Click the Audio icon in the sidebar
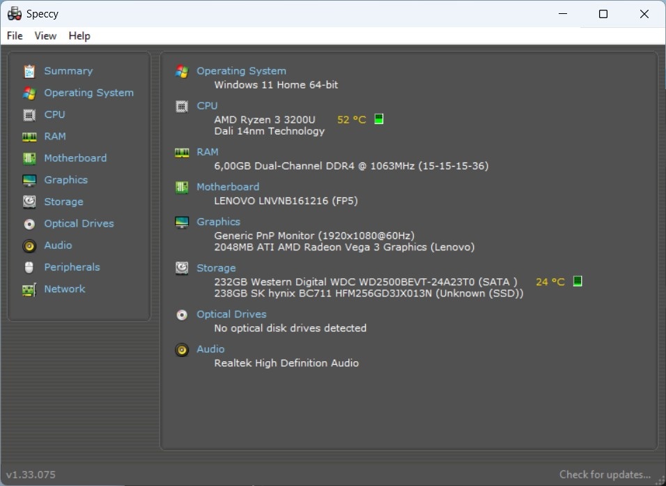The width and height of the screenshot is (666, 486). point(29,245)
